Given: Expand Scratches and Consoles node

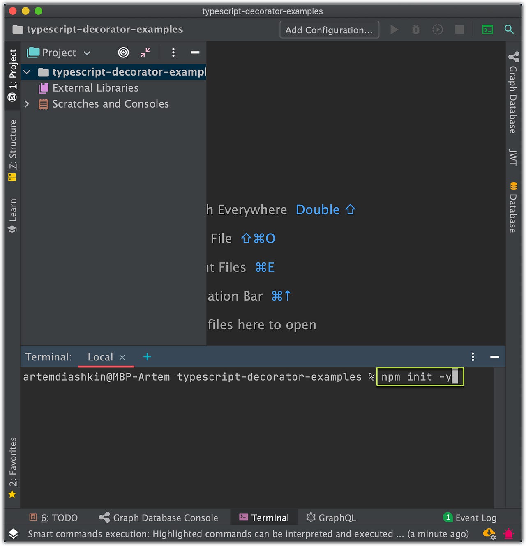Looking at the screenshot, I should pyautogui.click(x=27, y=104).
